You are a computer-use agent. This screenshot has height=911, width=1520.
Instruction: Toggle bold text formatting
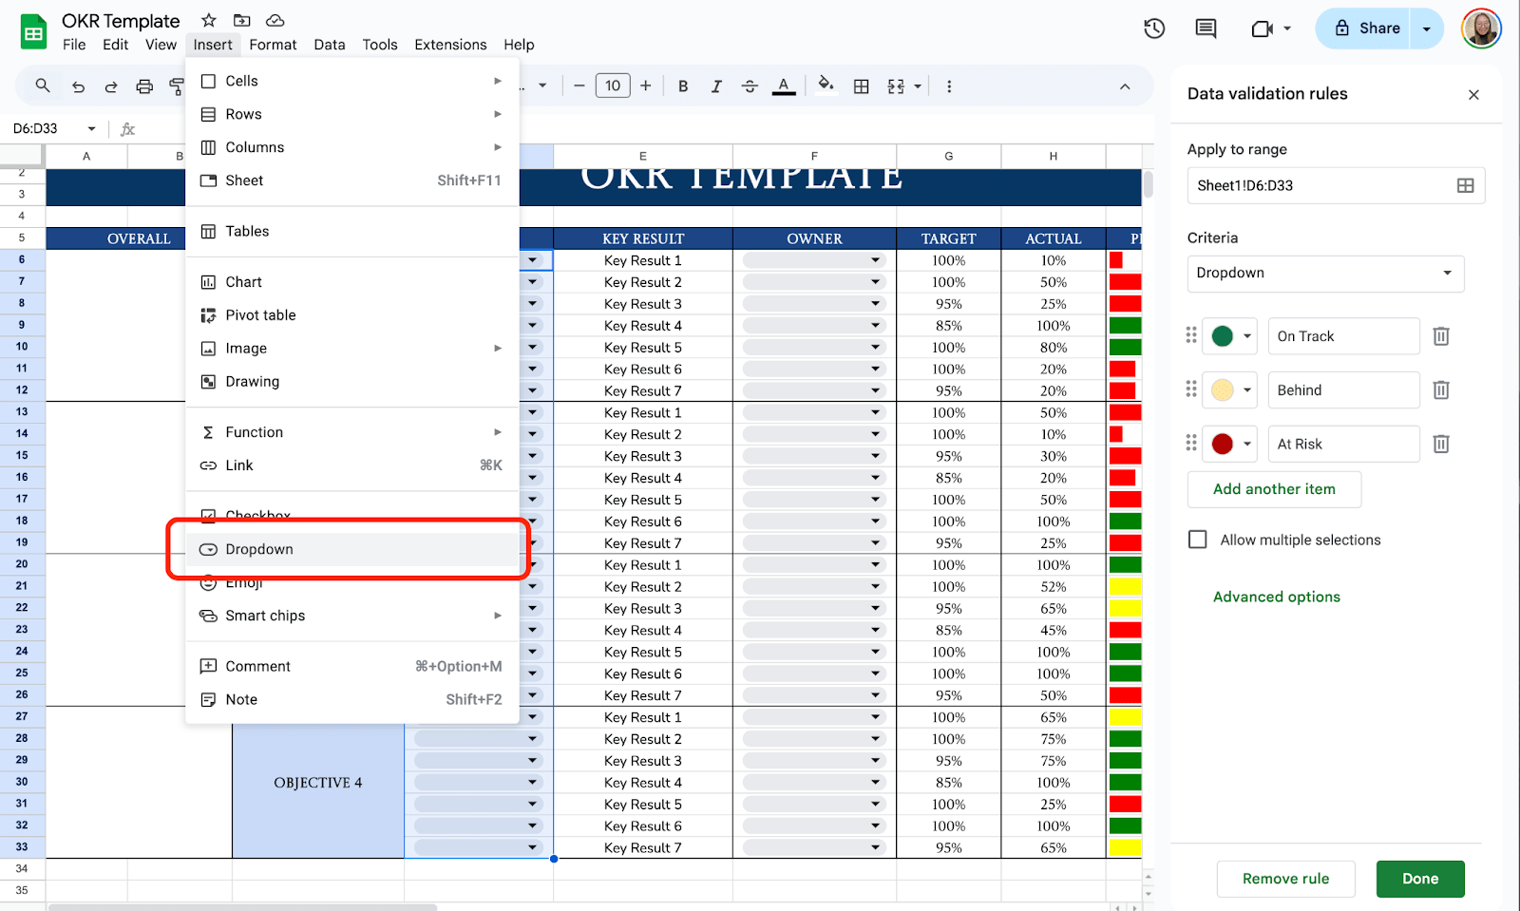click(682, 86)
